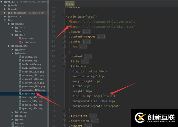Unfold the .header code block marker
The image size is (178, 127).
[x=64, y=32]
